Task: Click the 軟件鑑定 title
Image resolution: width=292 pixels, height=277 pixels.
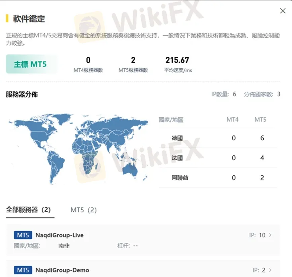Action: pos(29,19)
